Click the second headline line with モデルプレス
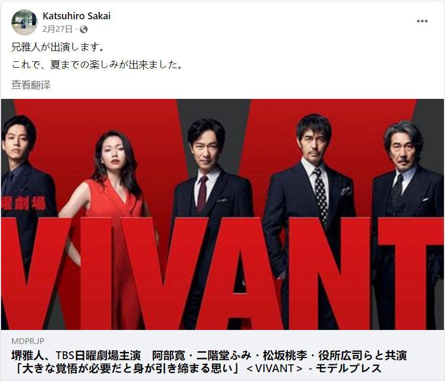Image resolution: width=445 pixels, height=382 pixels. (x=198, y=368)
